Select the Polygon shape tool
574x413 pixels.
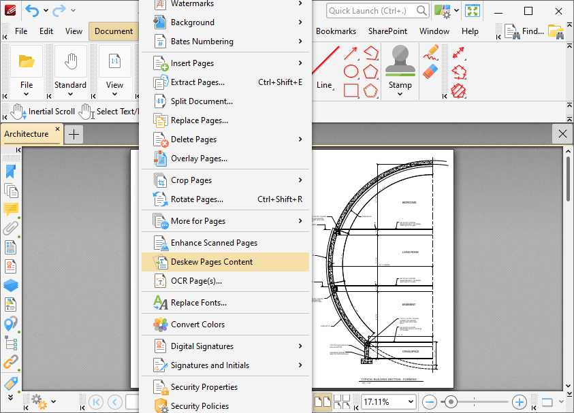[370, 71]
